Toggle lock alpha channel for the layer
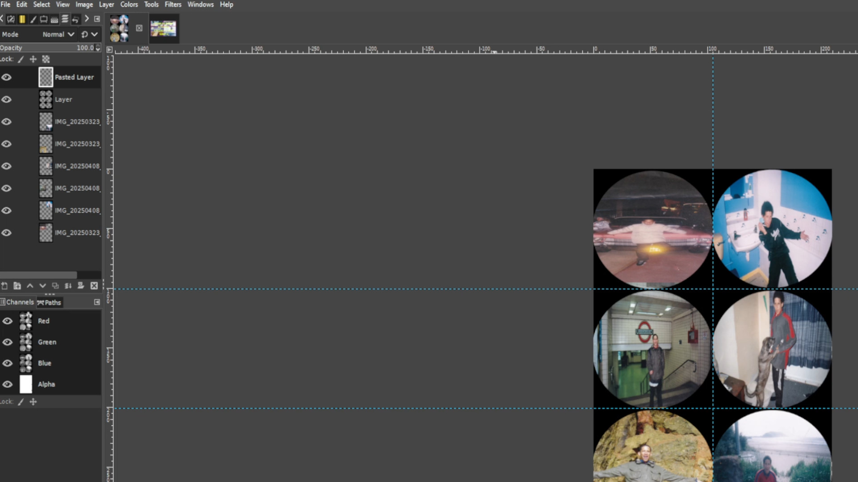This screenshot has width=858, height=482. (x=46, y=59)
